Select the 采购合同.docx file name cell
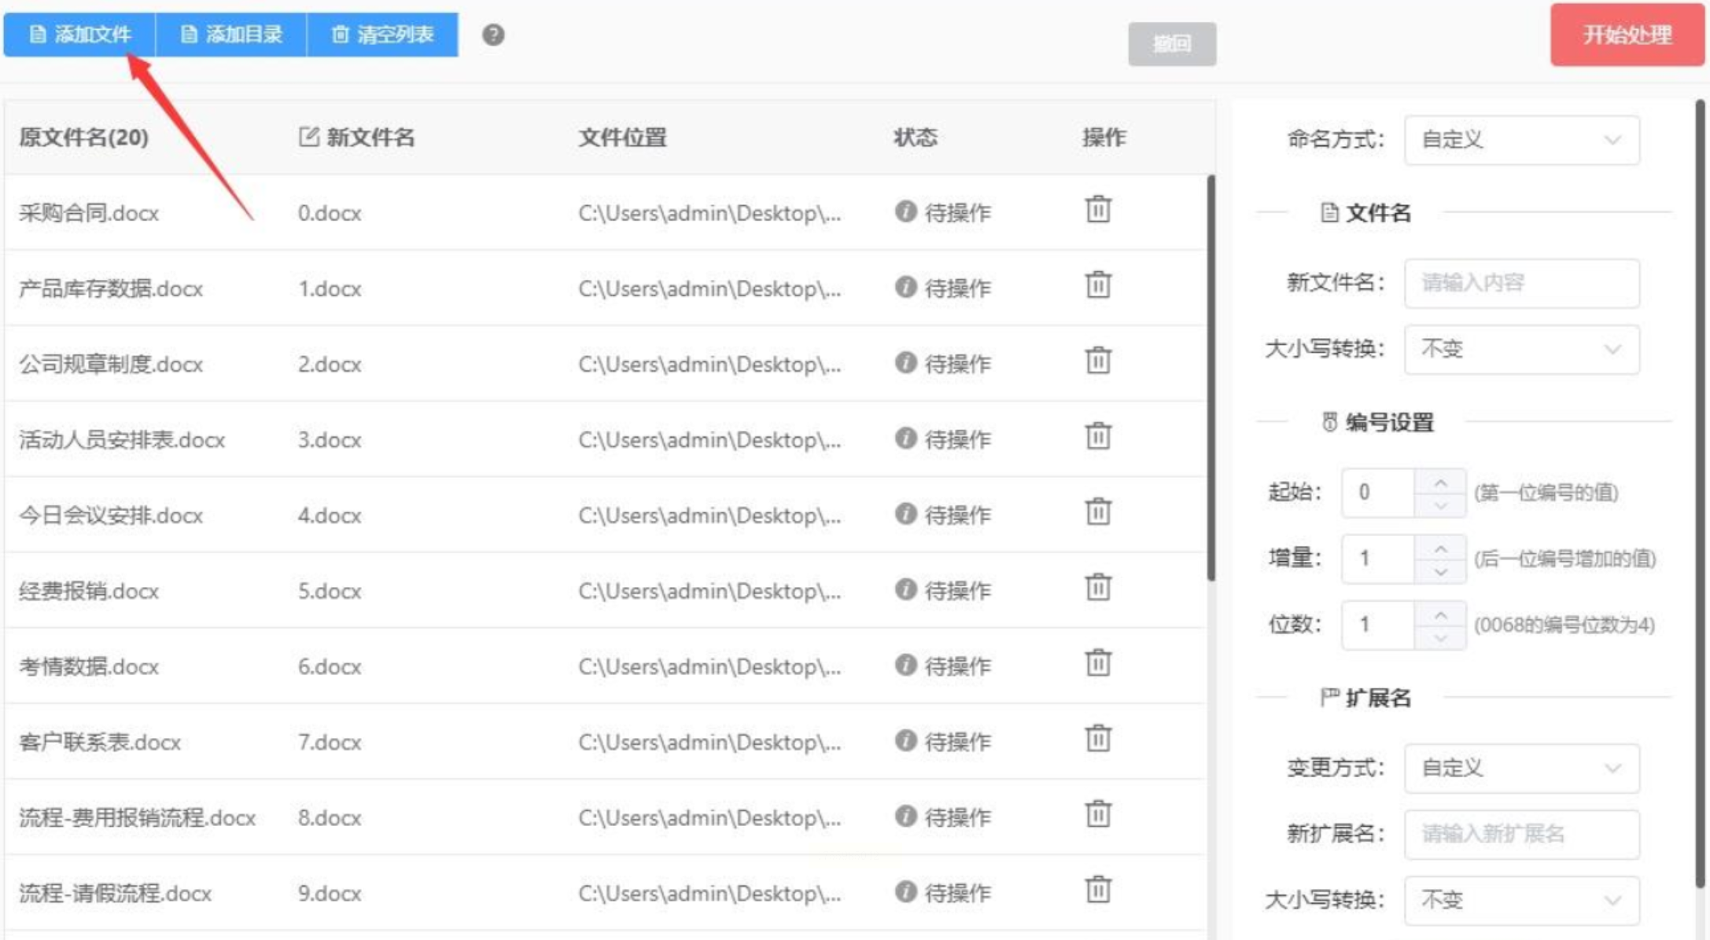 click(x=89, y=213)
